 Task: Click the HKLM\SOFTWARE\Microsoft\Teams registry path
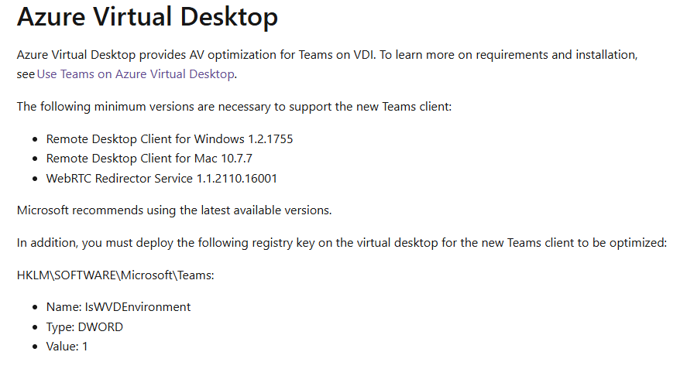[x=115, y=275]
